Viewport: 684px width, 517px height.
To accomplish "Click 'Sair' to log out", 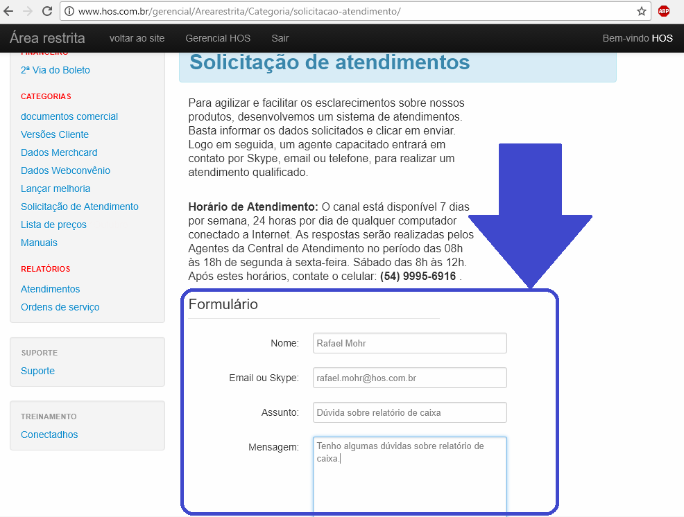I will click(x=280, y=38).
